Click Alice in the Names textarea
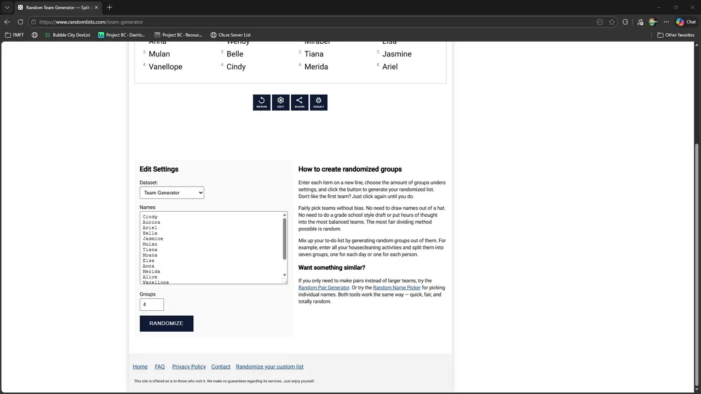 (150, 277)
